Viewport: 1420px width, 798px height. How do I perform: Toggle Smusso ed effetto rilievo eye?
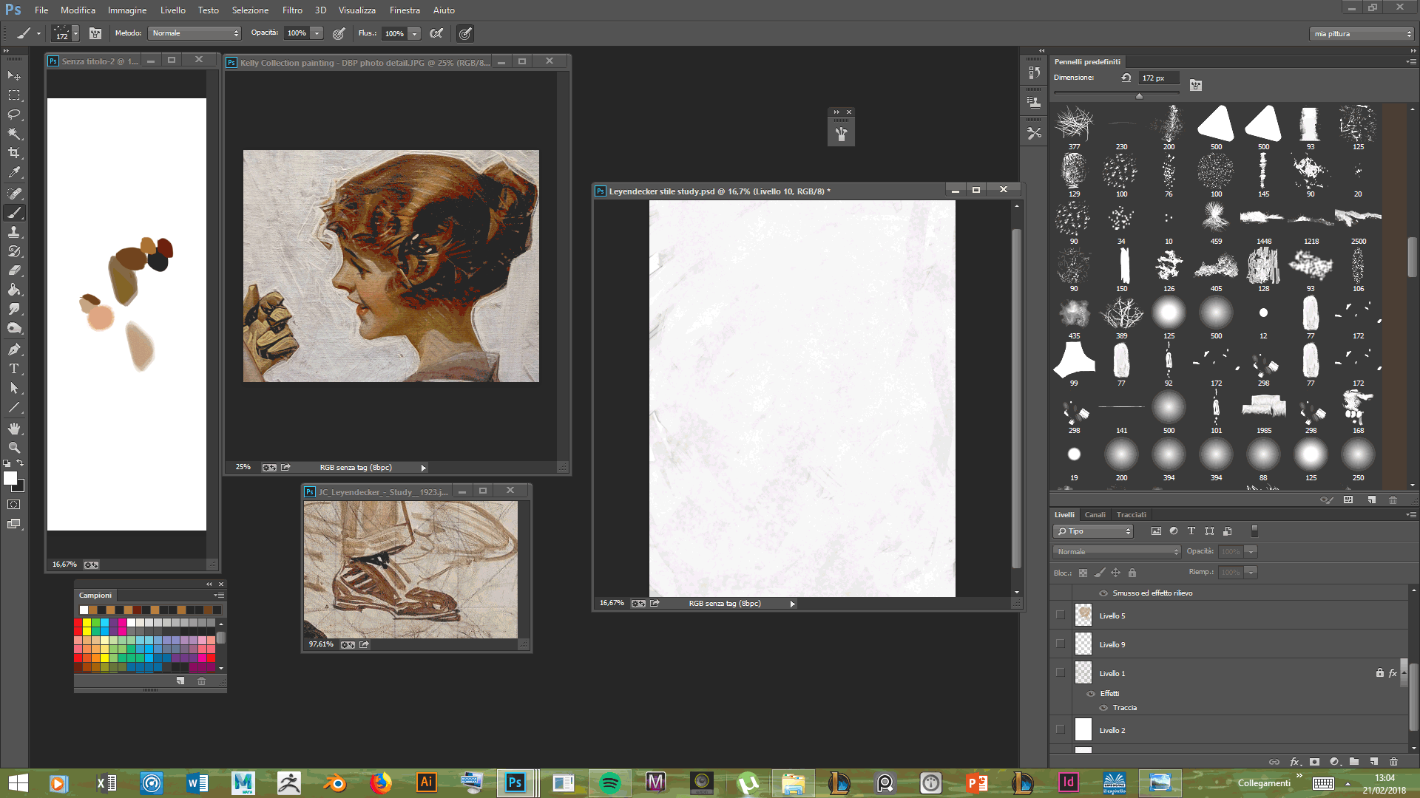click(1103, 593)
